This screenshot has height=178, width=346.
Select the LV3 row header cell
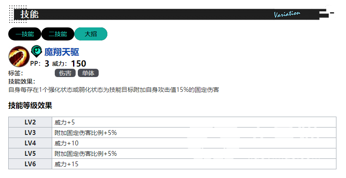click(30, 133)
